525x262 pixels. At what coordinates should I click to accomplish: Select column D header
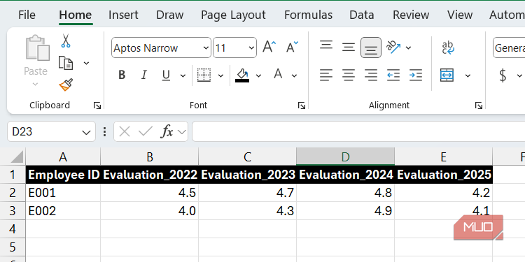[346, 157]
